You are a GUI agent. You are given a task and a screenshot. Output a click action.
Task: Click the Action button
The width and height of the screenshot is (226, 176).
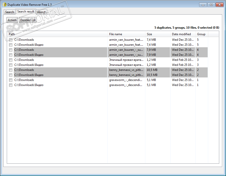click(x=12, y=20)
